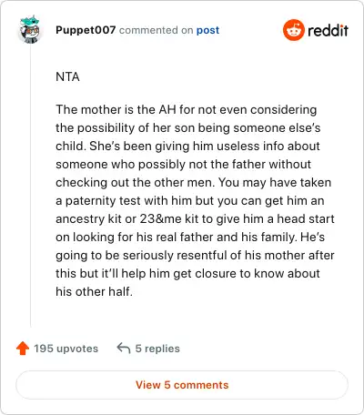Click the reddit wordmark text

pos(328,30)
